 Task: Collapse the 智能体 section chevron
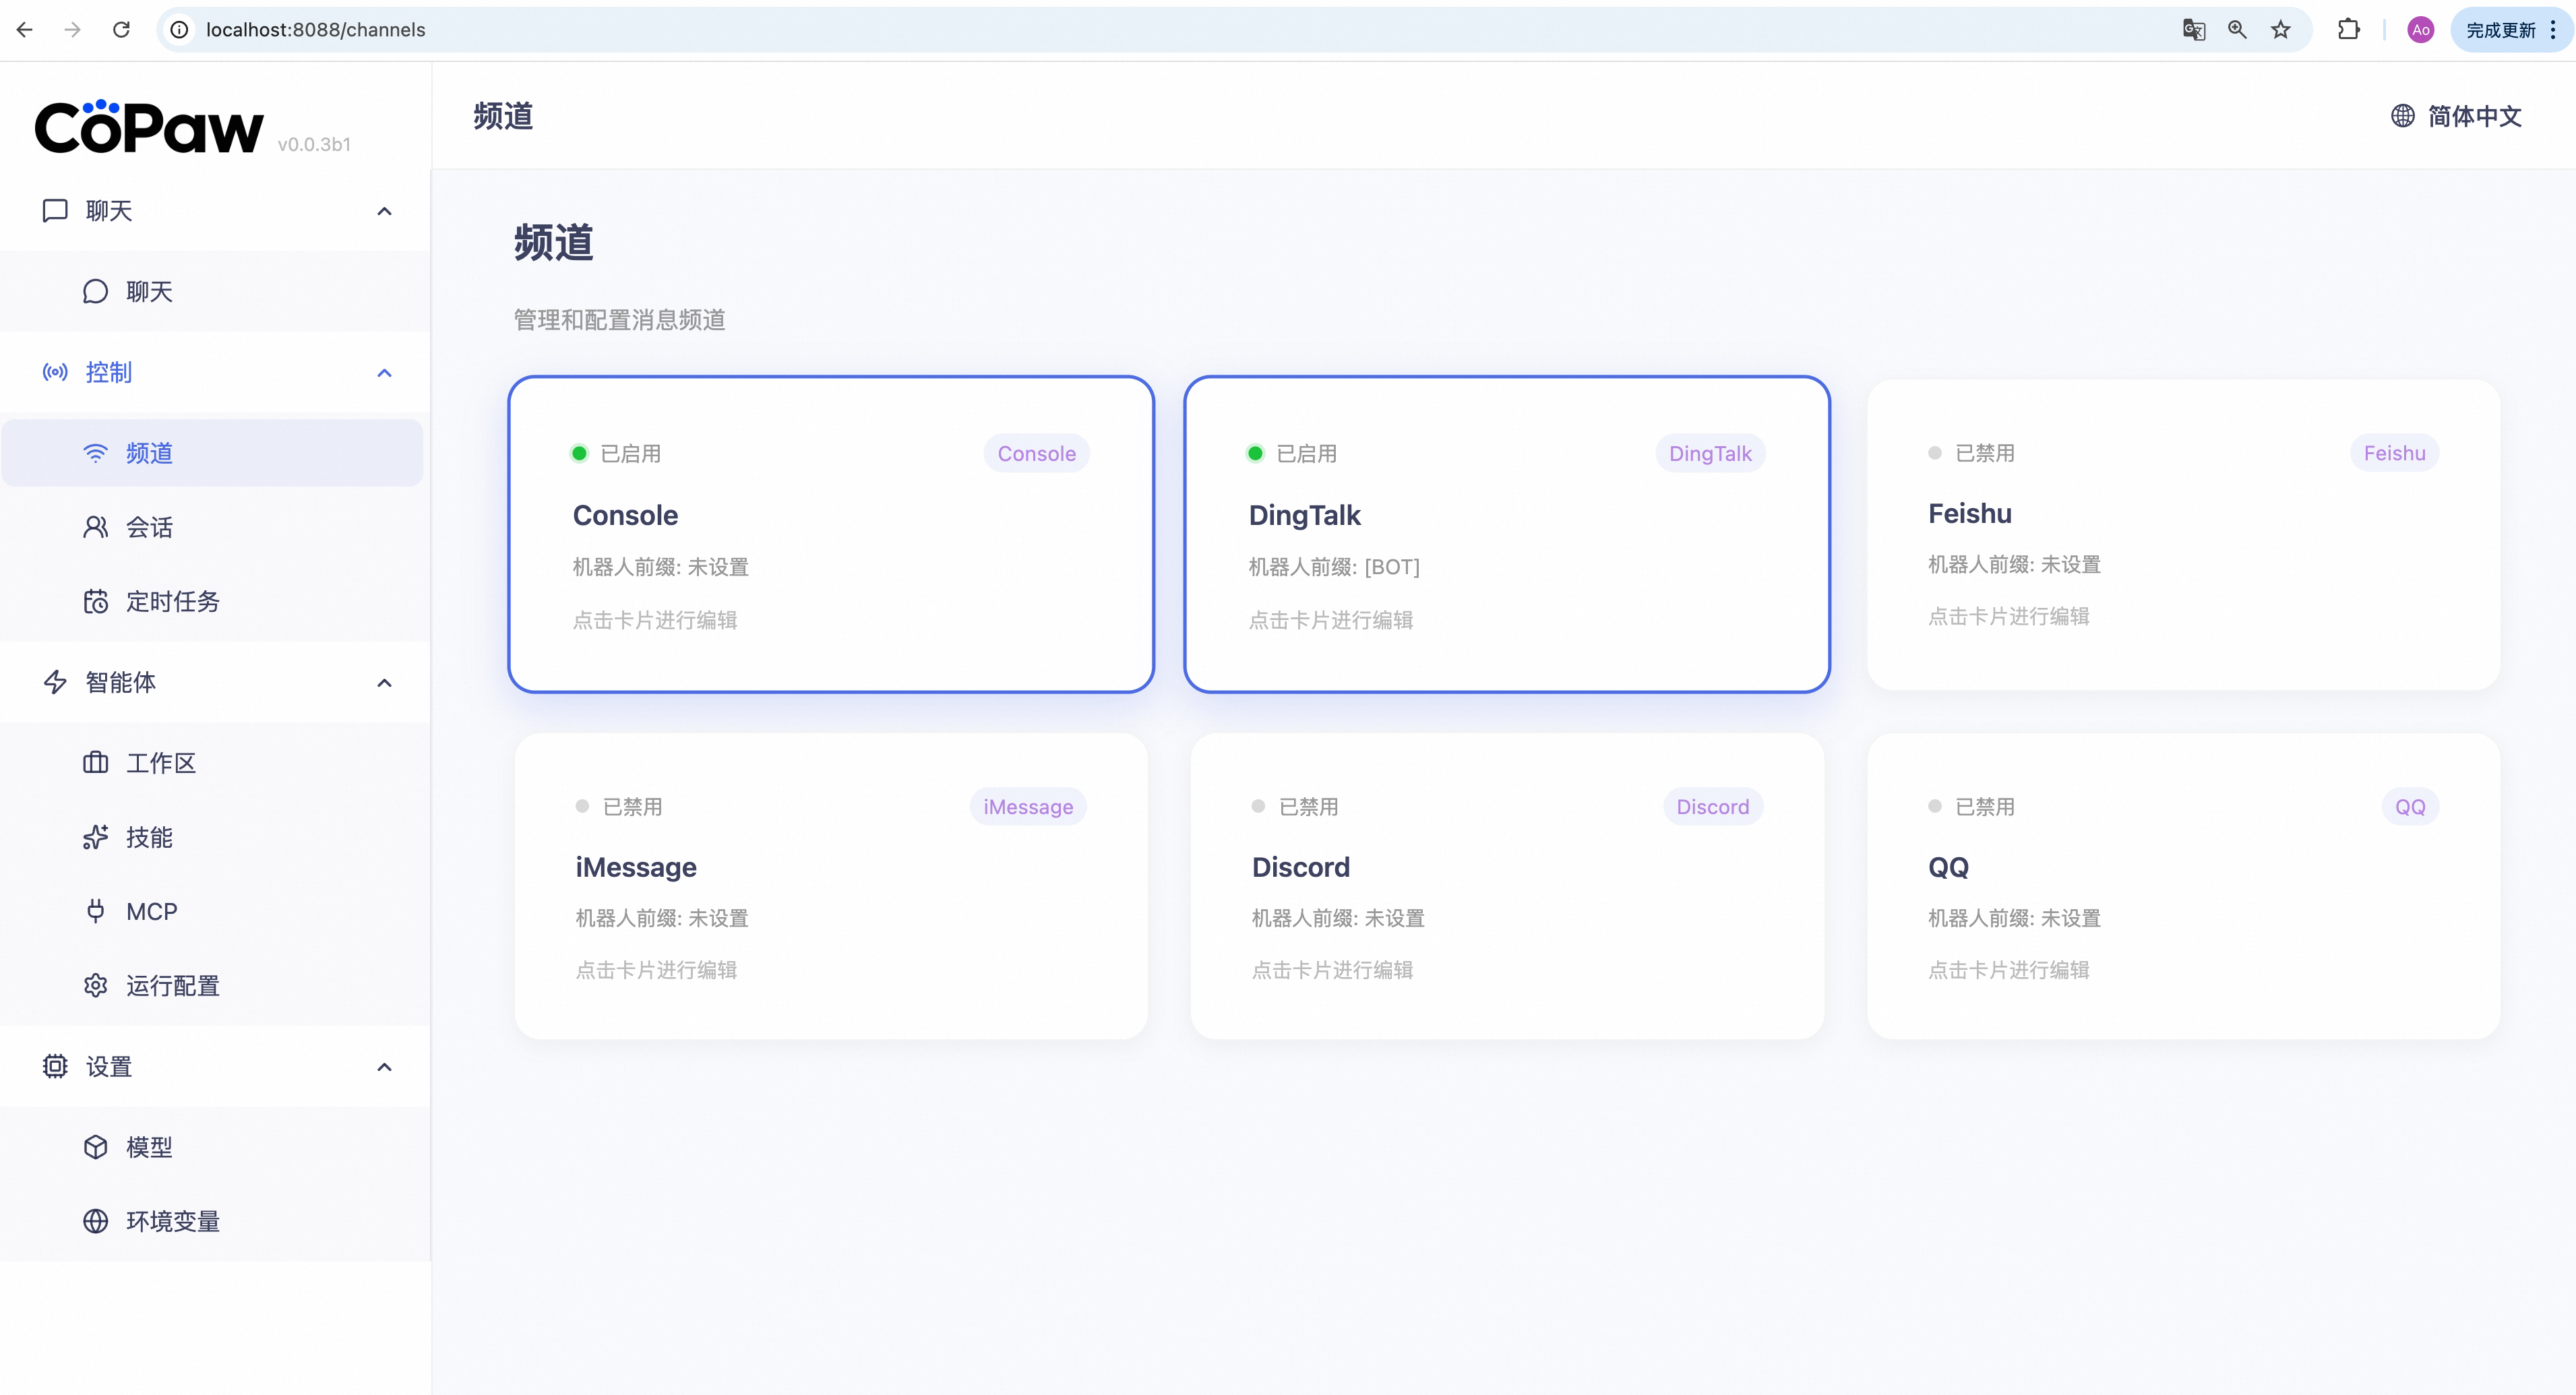coord(384,683)
